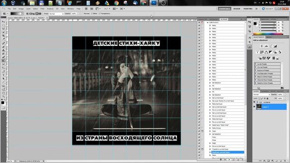Stop playing or recording the action
This screenshot has width=290, height=163.
click(x=221, y=159)
